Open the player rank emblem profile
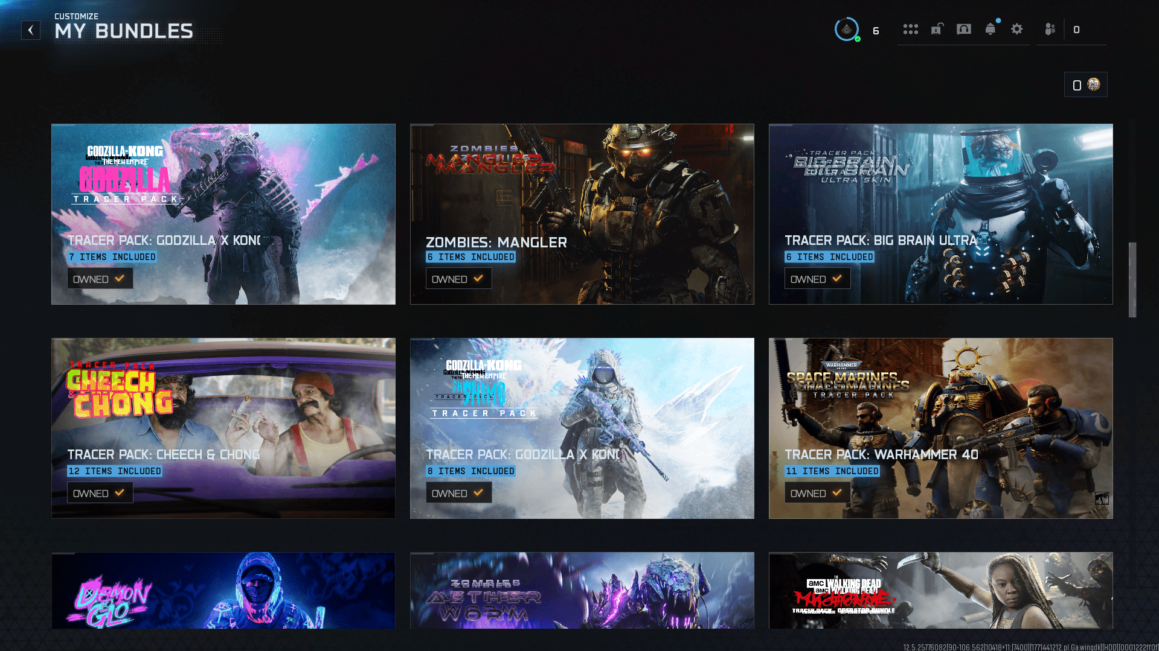 pyautogui.click(x=847, y=30)
